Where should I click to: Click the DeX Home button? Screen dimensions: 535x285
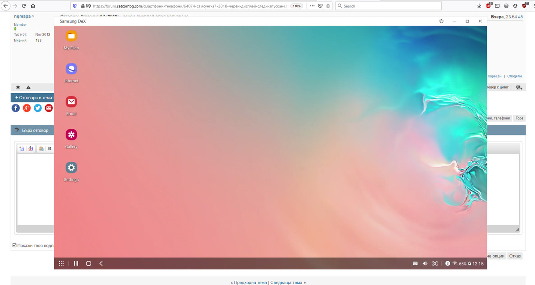pyautogui.click(x=89, y=263)
